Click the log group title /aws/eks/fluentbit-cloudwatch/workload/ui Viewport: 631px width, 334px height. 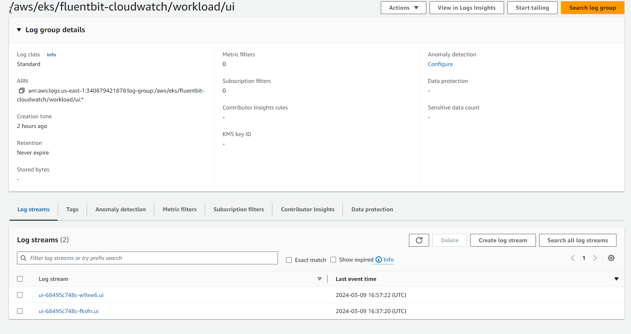pos(122,7)
